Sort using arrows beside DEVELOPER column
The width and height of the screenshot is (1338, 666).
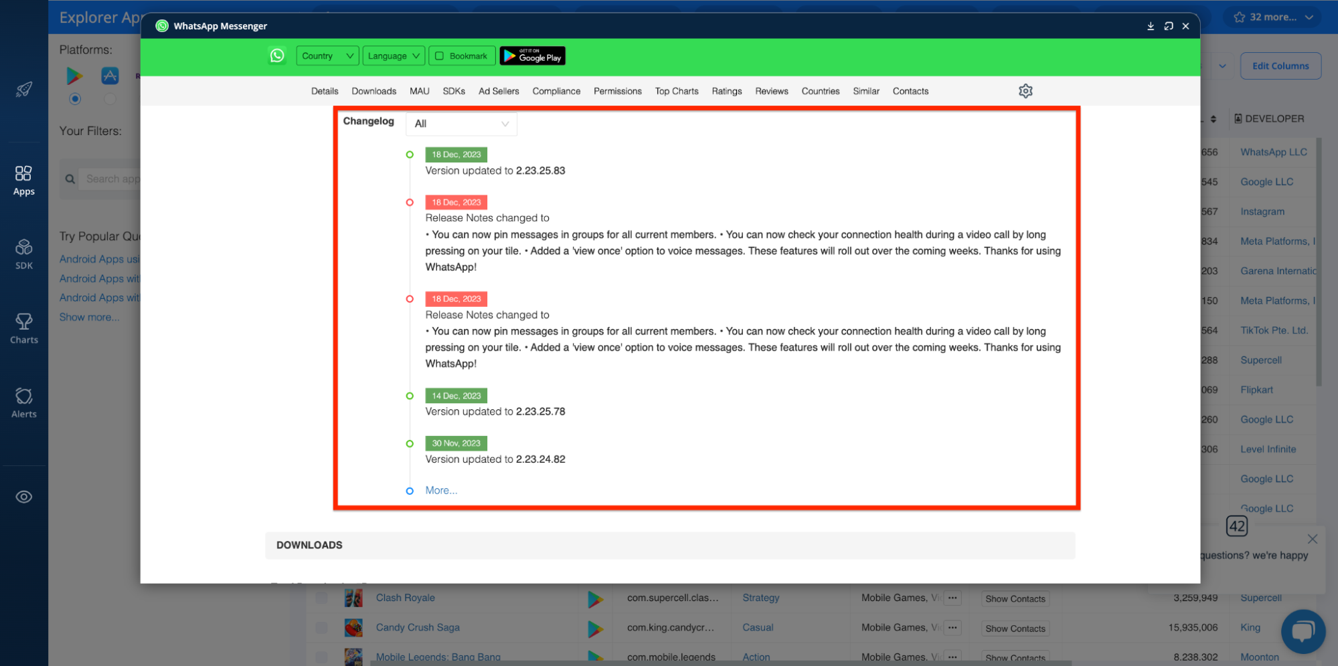pyautogui.click(x=1214, y=119)
